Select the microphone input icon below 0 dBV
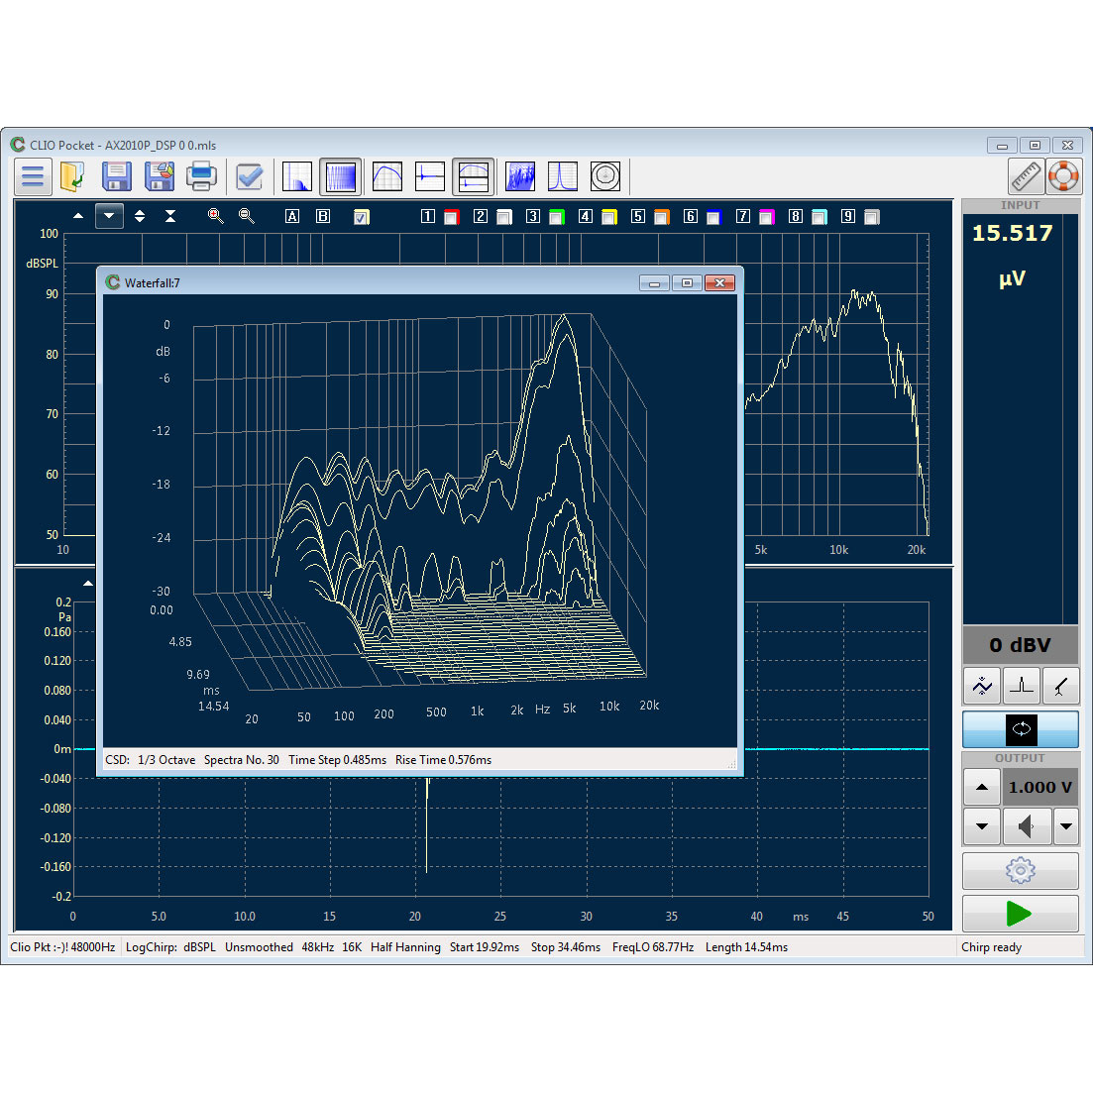 pos(1062,686)
